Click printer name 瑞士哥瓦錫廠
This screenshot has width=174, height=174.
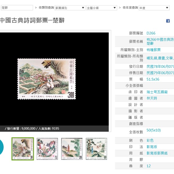157,92
